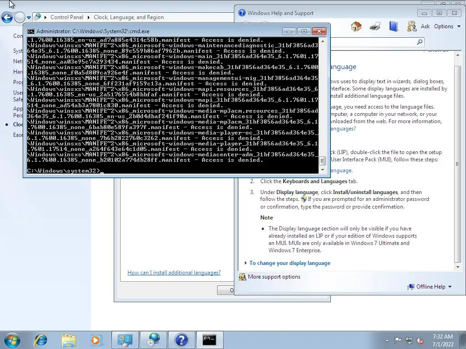Expand arrow after Control Panel breadcrumb
Viewport: 466px width, 349px height.
click(89, 17)
